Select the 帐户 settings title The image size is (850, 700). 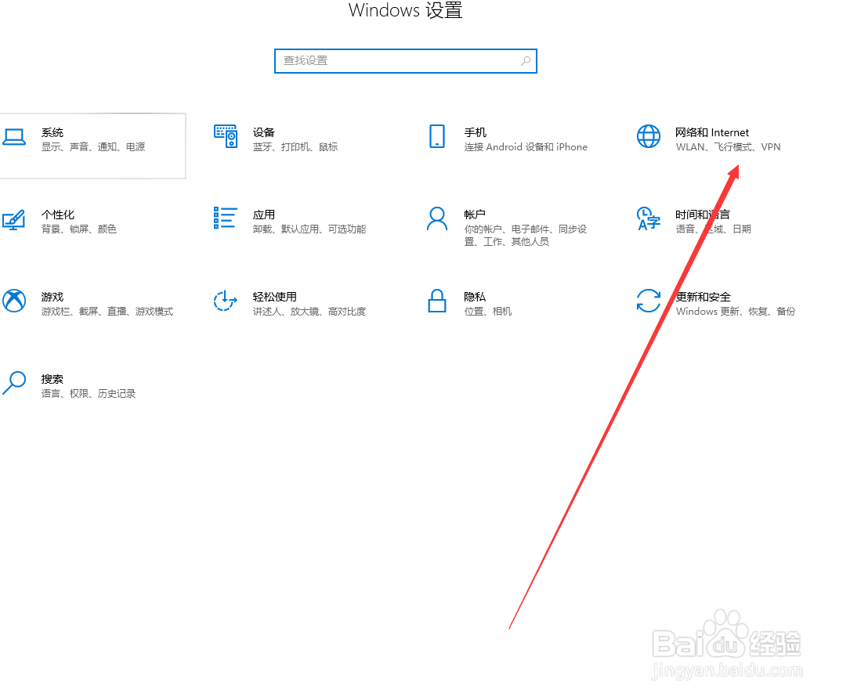[x=475, y=215]
